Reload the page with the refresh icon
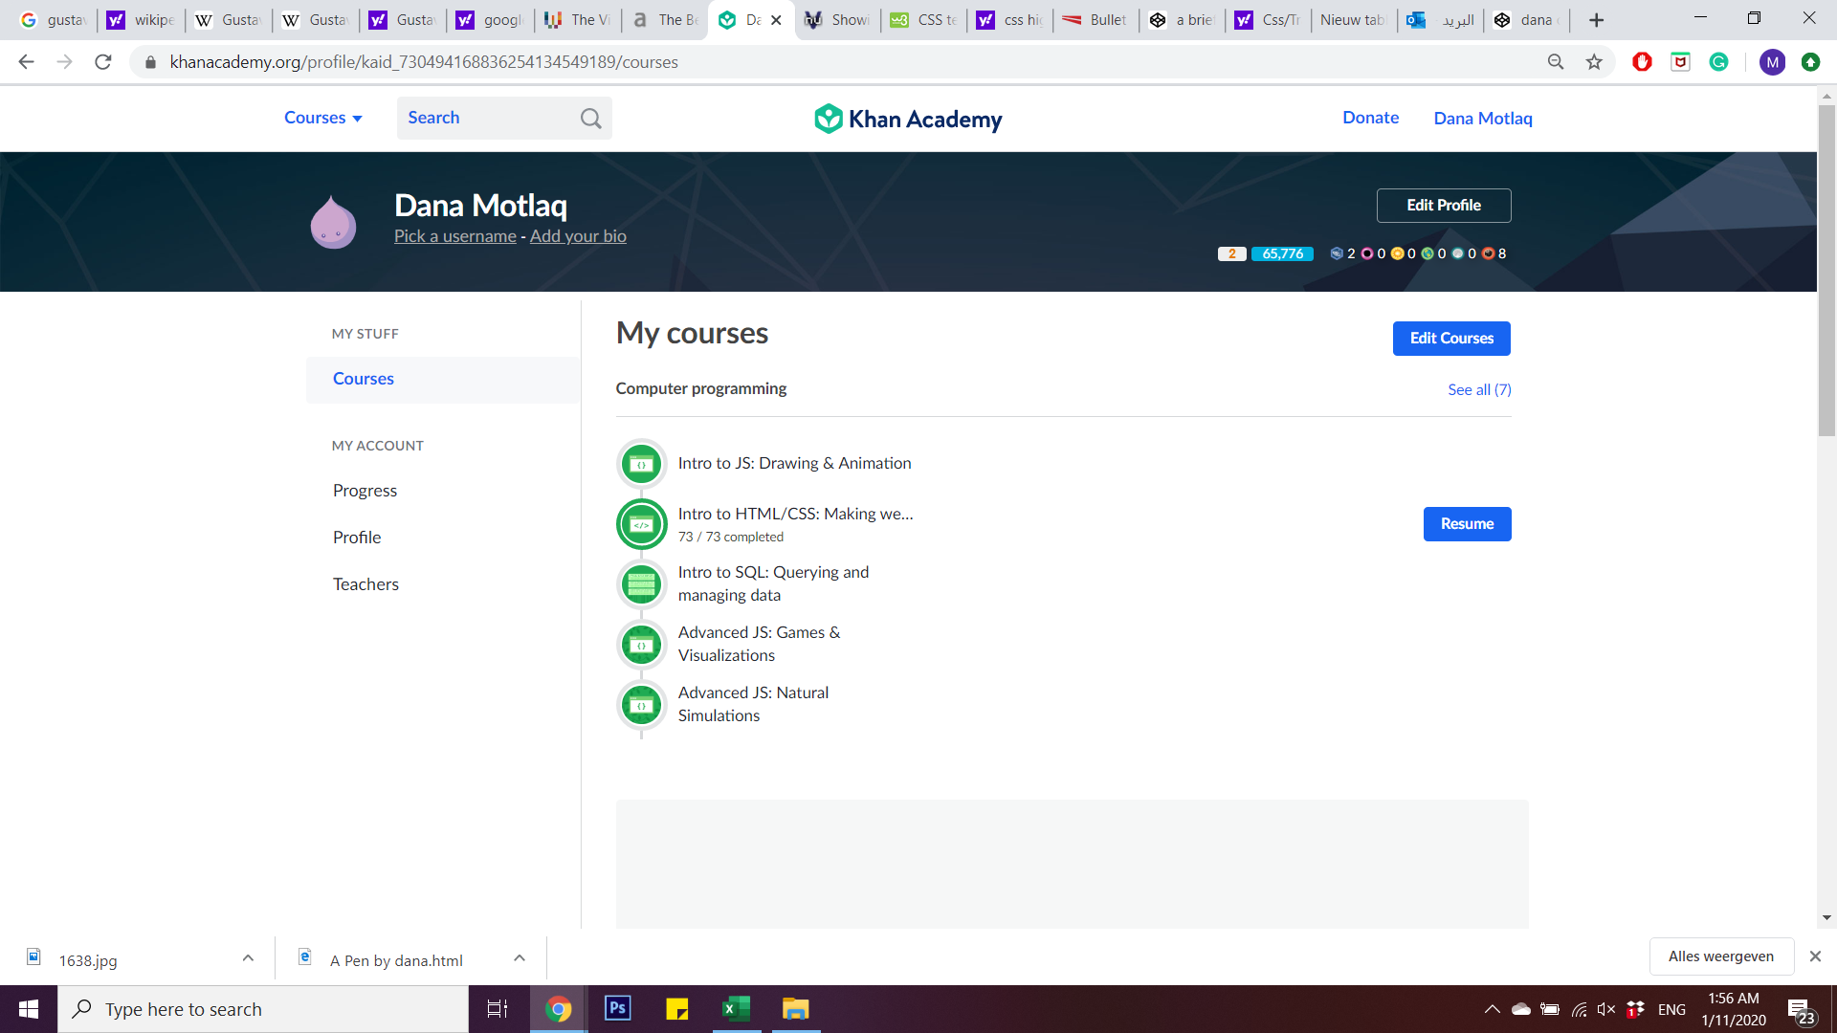The width and height of the screenshot is (1837, 1033). (103, 62)
